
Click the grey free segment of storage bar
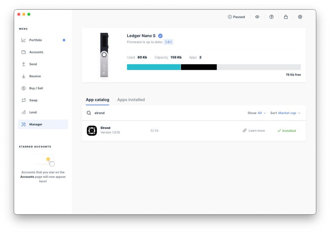259,67
